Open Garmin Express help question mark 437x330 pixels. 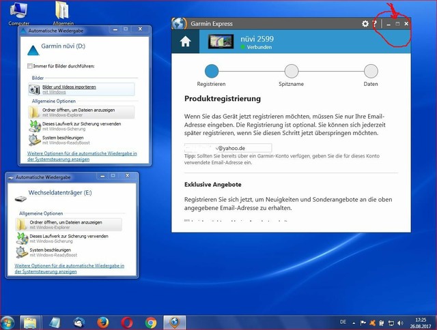pyautogui.click(x=375, y=24)
